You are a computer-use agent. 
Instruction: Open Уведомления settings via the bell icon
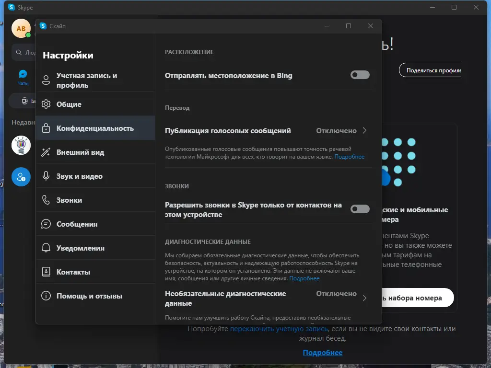tap(46, 248)
